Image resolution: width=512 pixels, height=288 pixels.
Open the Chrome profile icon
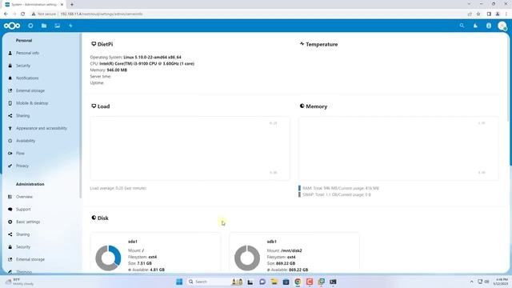(x=498, y=14)
